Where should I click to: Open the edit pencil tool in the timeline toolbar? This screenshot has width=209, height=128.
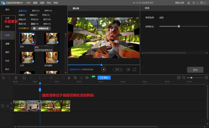(x=24, y=78)
